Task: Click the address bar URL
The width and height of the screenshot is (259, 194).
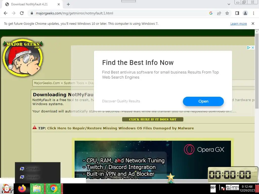Action: coord(75,13)
